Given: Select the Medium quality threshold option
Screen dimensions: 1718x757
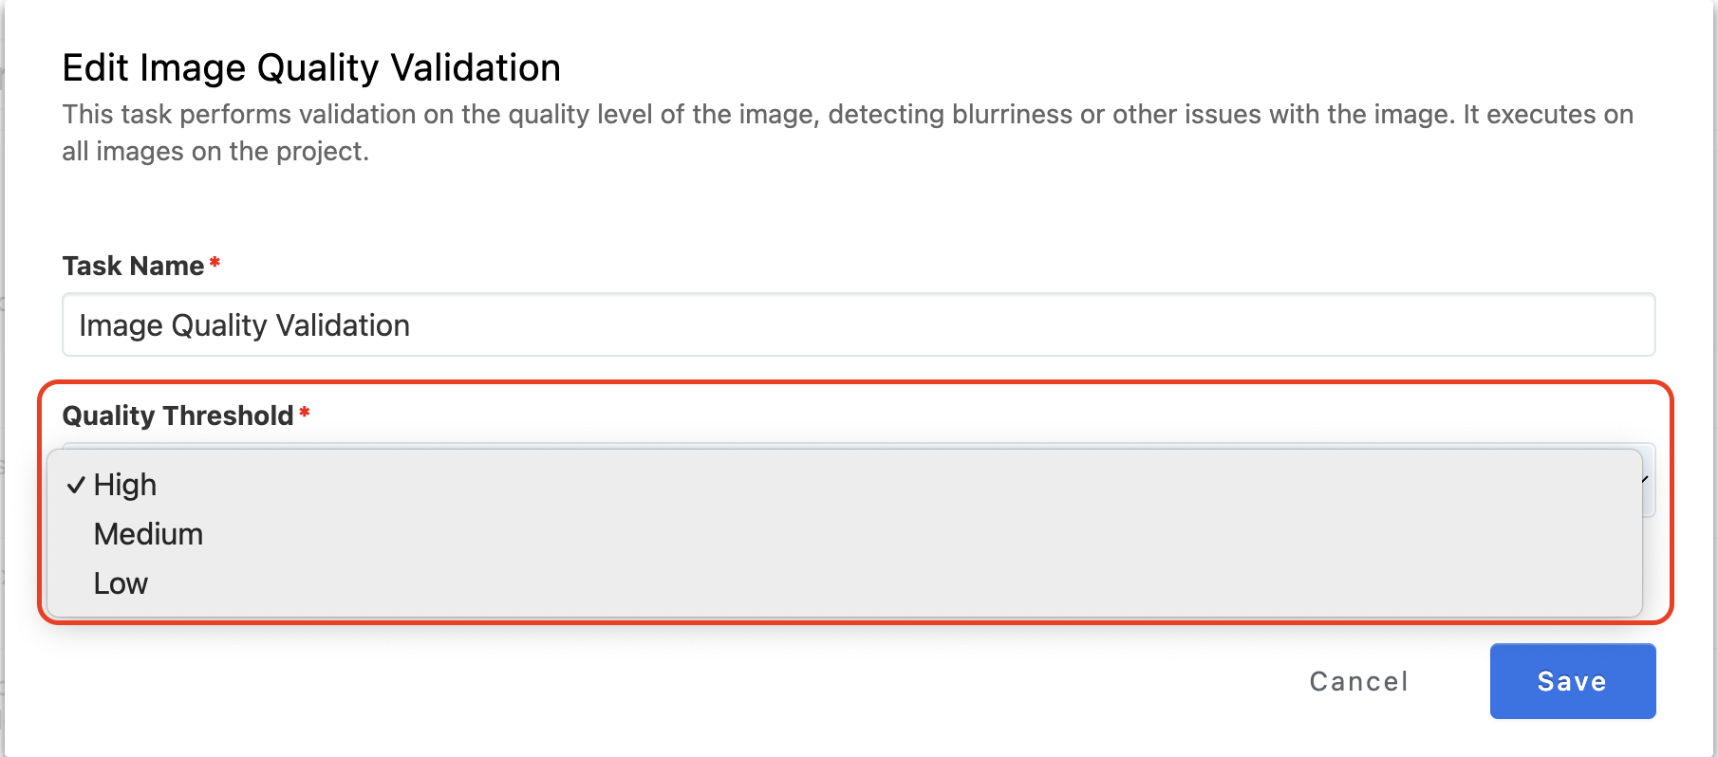Looking at the screenshot, I should (x=148, y=534).
